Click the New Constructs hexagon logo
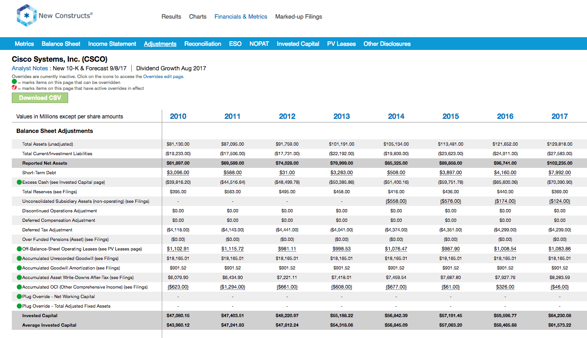587x338 pixels. 26,16
